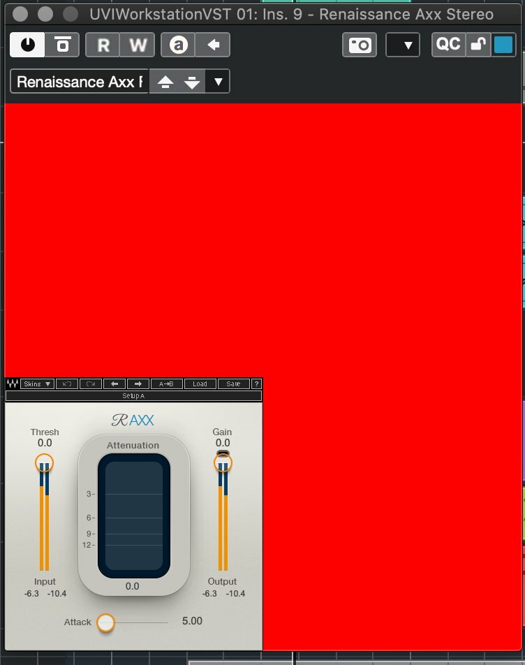
Task: Close the plugin window with first title button
Action: click(20, 14)
